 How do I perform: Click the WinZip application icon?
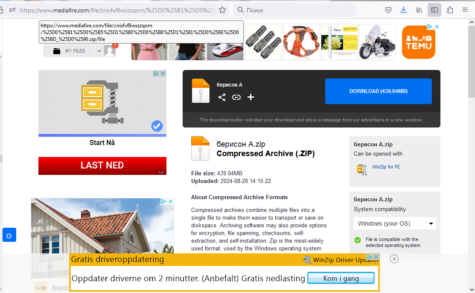pos(362,169)
